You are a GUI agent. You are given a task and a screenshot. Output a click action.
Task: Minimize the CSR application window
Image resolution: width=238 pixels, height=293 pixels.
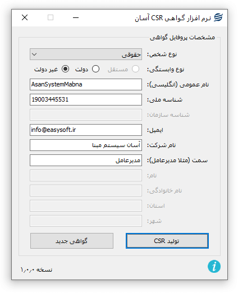(76, 17)
